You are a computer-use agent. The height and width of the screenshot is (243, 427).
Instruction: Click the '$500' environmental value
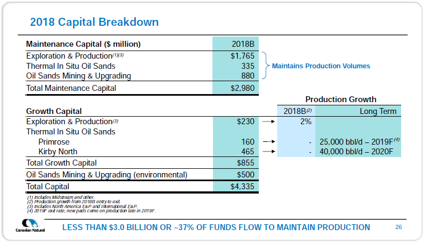point(246,175)
